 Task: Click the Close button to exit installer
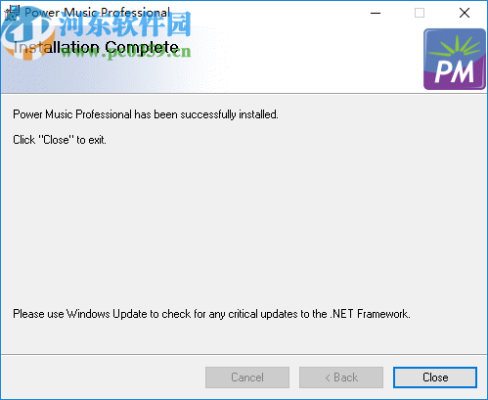435,378
